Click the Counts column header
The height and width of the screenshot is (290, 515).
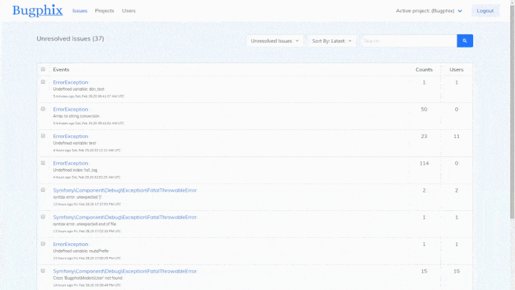pyautogui.click(x=424, y=69)
